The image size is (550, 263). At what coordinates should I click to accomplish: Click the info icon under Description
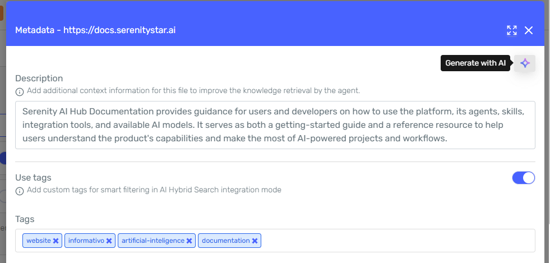pos(20,91)
